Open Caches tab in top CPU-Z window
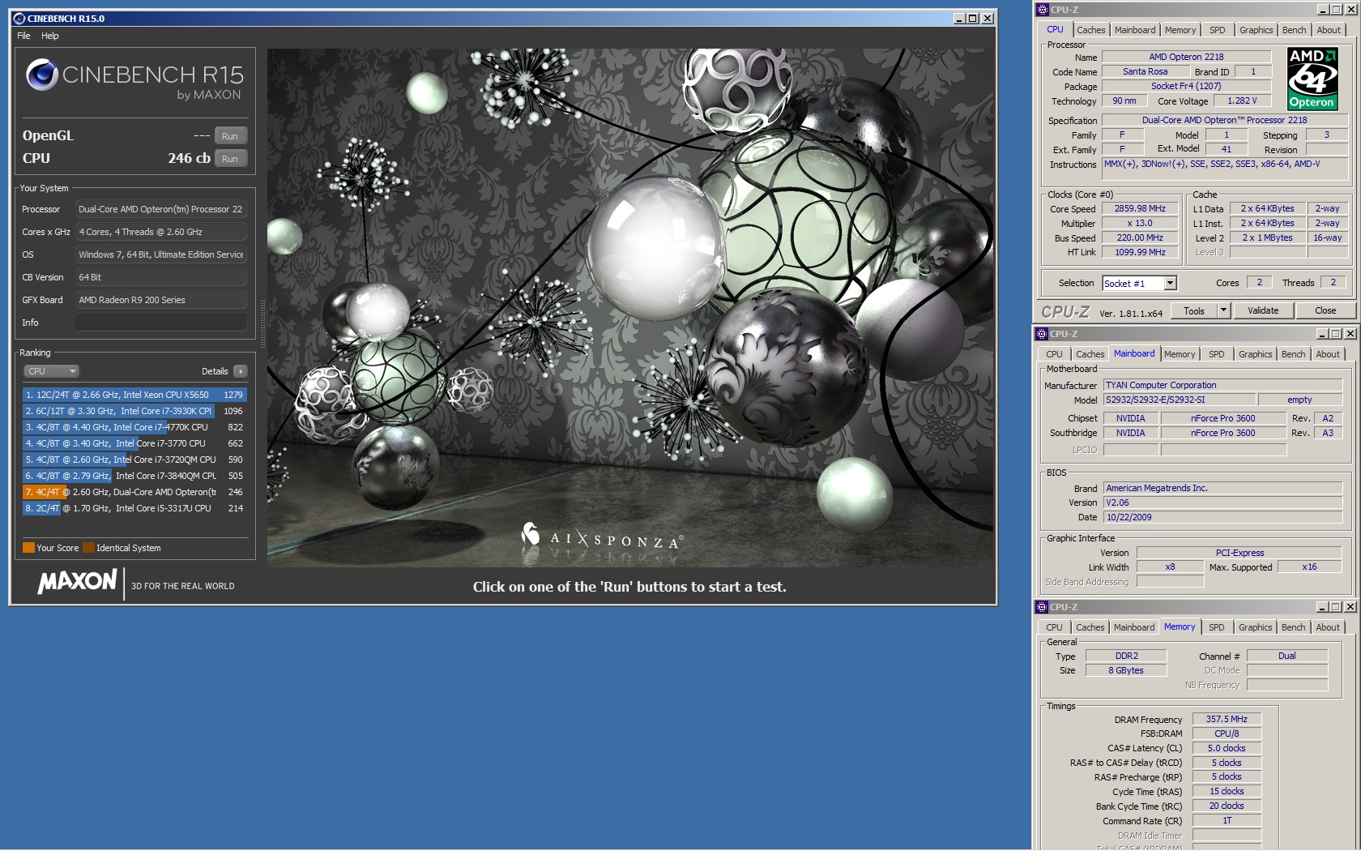The image size is (1361, 851). pyautogui.click(x=1090, y=30)
